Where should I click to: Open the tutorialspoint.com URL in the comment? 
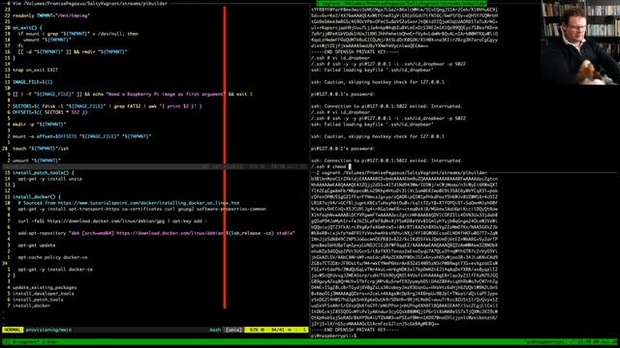click(x=148, y=203)
